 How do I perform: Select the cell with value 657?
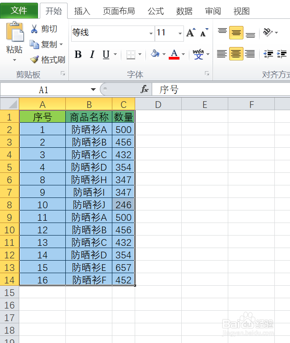[x=124, y=267]
